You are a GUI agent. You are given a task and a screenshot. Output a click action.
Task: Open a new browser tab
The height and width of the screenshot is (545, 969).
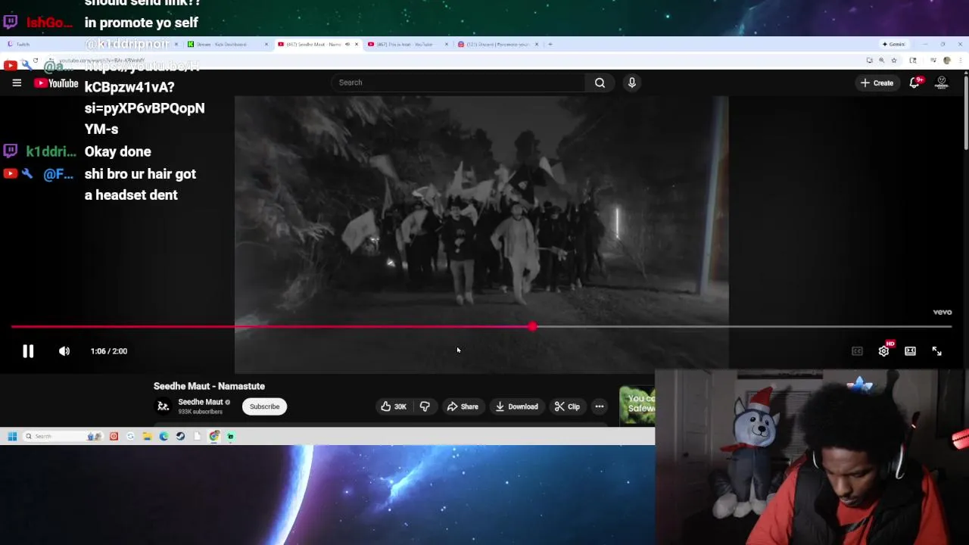[550, 45]
